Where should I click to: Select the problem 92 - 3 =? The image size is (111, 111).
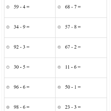click(22, 47)
